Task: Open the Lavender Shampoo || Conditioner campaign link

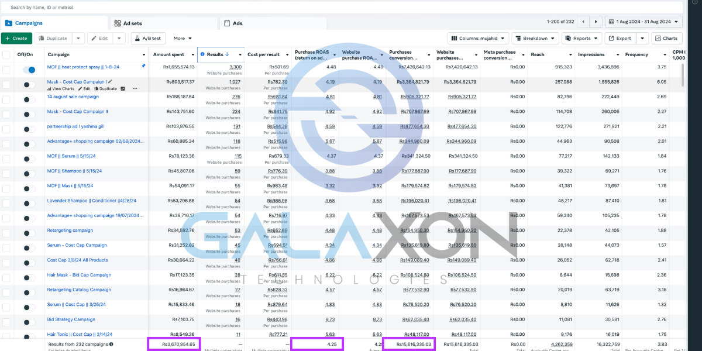Action: click(x=92, y=201)
